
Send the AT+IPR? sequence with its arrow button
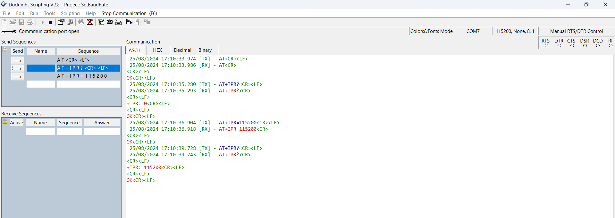point(18,68)
